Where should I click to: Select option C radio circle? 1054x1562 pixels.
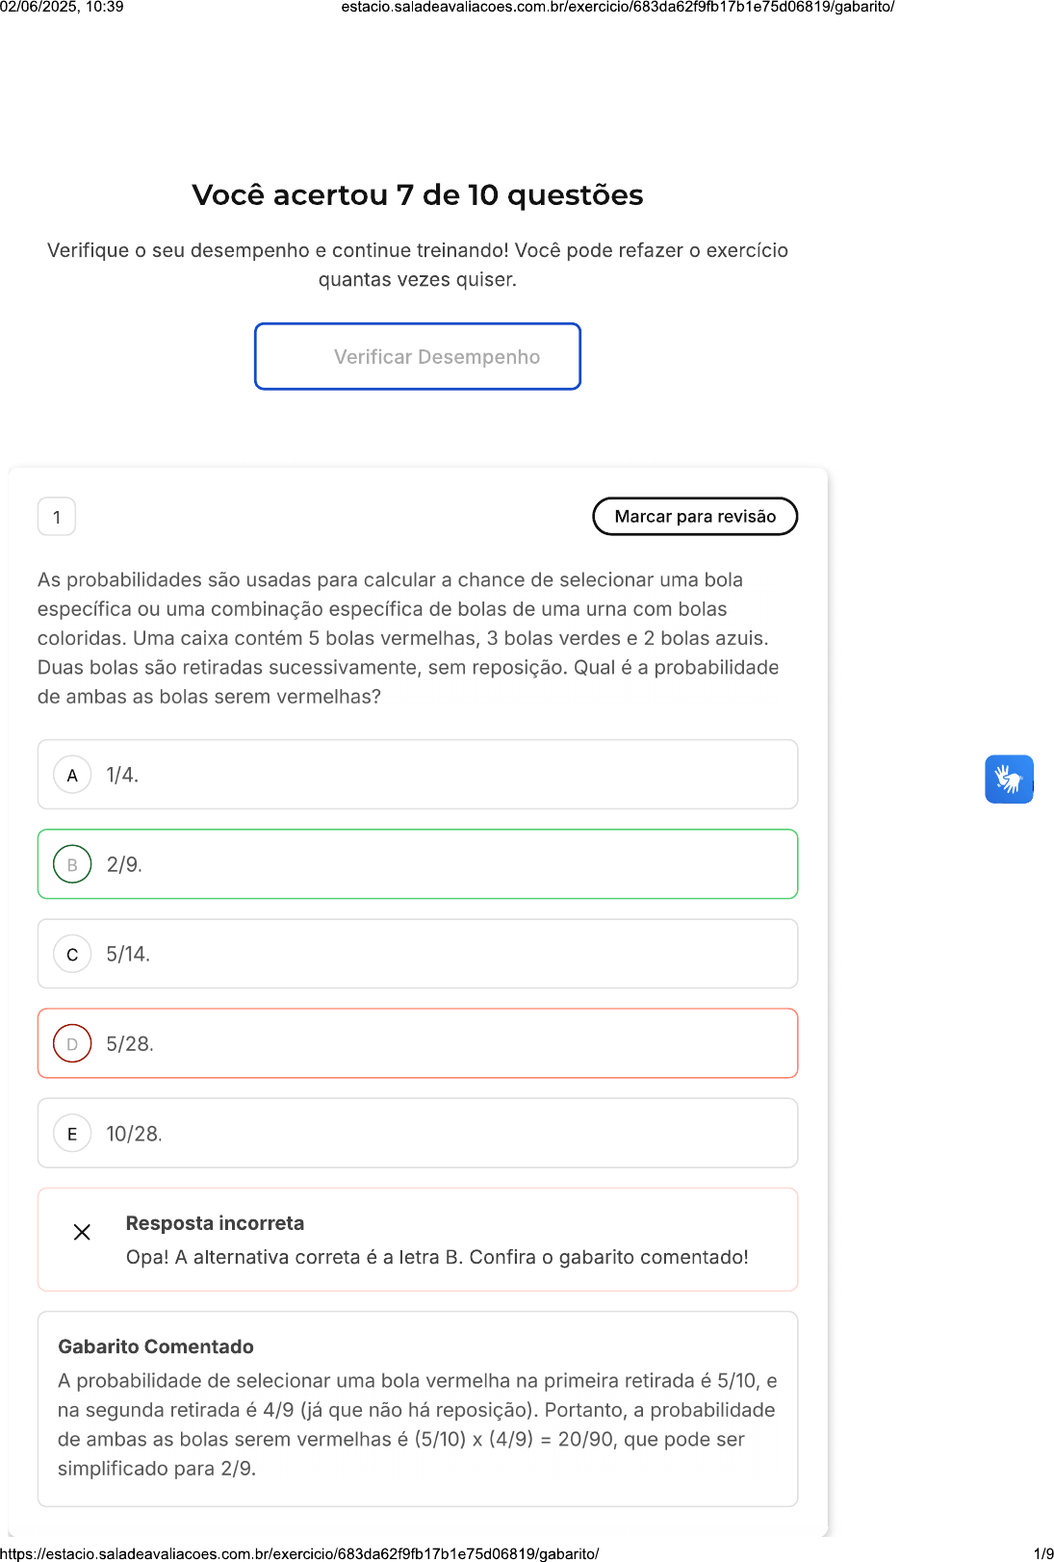coord(72,954)
